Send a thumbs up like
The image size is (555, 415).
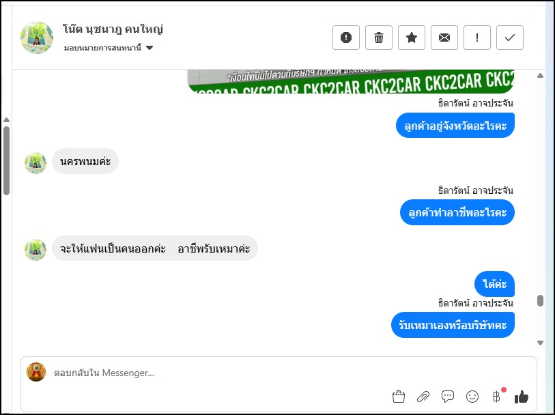[x=522, y=397]
